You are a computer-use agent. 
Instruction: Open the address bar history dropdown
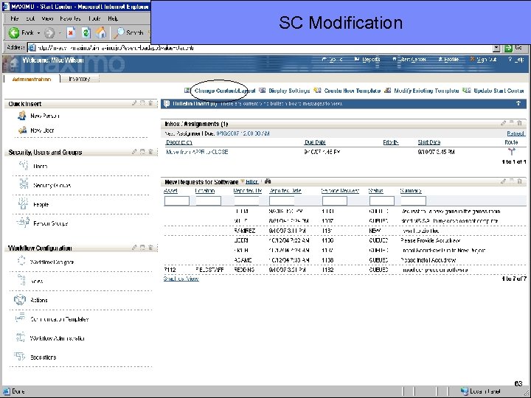point(496,48)
